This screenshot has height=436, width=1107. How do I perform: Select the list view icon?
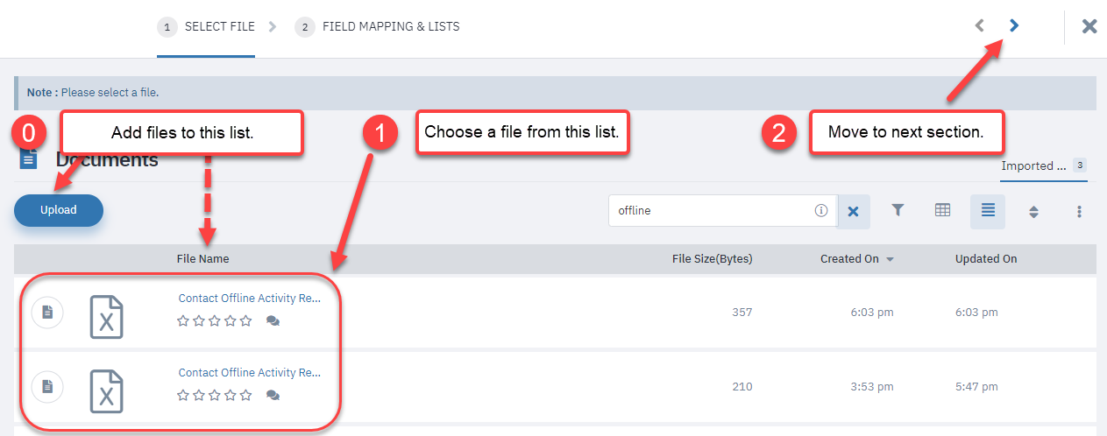(x=988, y=211)
